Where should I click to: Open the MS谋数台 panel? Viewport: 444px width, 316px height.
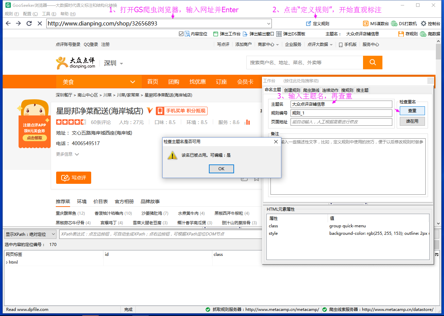click(376, 23)
